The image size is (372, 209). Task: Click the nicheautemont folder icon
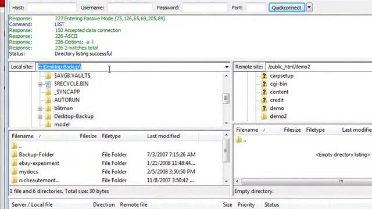[14, 181]
